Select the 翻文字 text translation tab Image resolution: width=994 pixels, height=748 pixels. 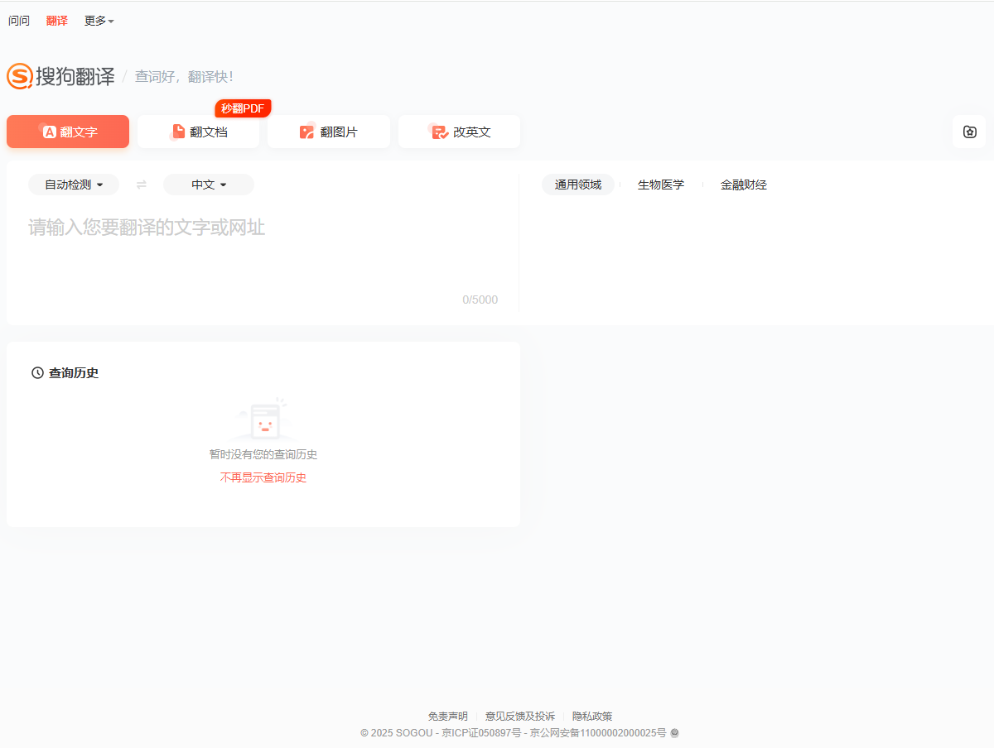click(68, 132)
